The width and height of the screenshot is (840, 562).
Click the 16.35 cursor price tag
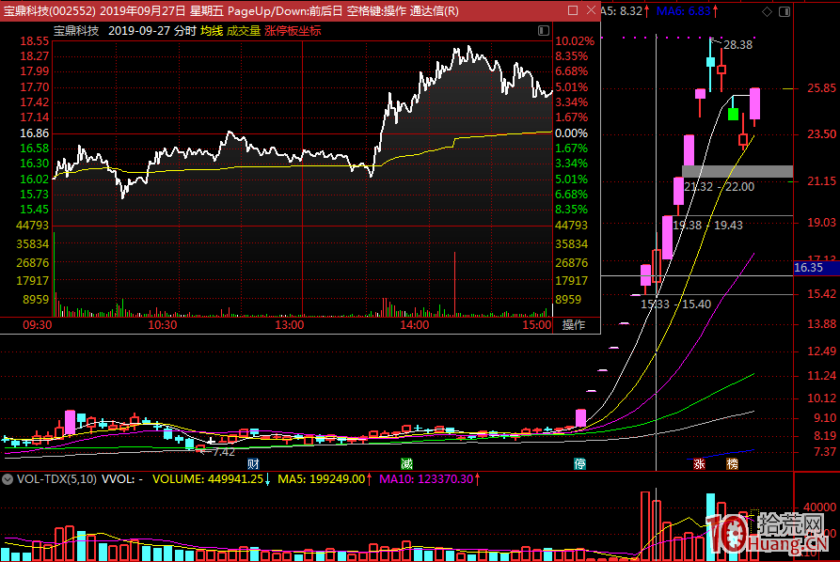[x=816, y=268]
